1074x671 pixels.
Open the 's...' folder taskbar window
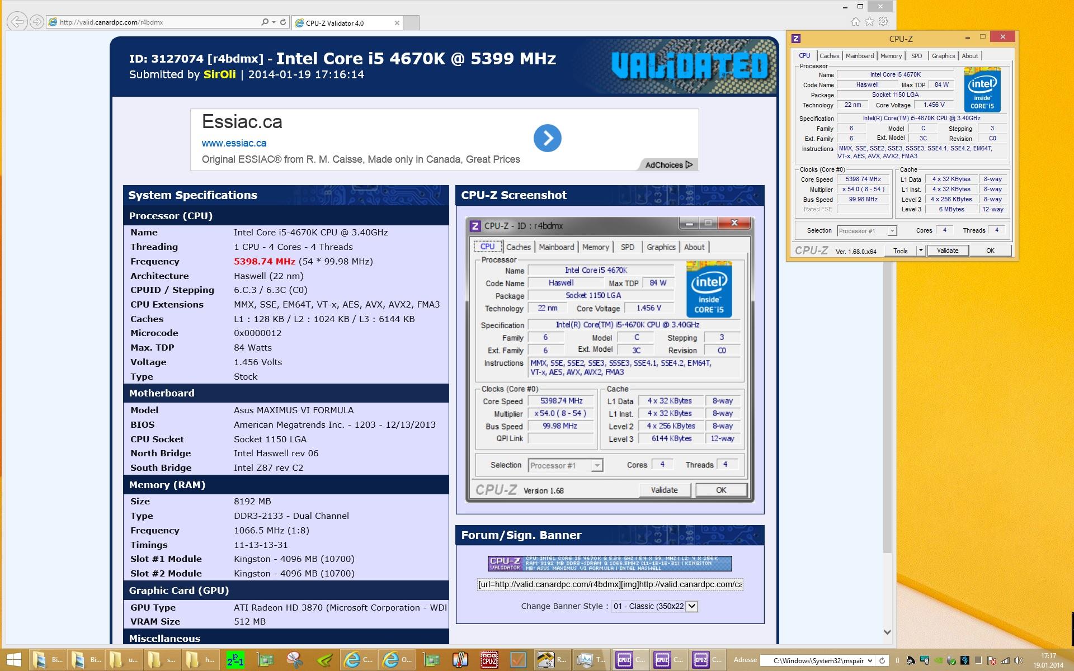click(x=162, y=660)
